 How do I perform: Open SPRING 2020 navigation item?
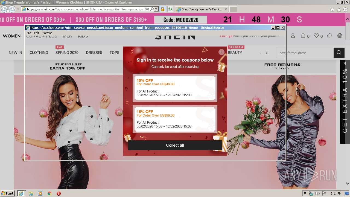[x=67, y=53]
